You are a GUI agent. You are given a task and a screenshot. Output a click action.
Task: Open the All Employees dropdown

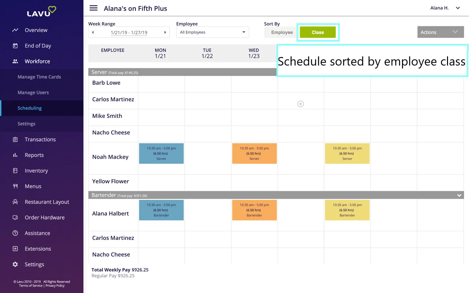tap(213, 32)
